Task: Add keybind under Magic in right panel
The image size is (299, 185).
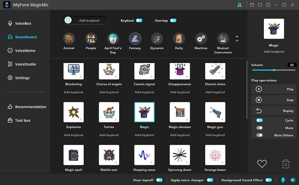Action: point(274,51)
